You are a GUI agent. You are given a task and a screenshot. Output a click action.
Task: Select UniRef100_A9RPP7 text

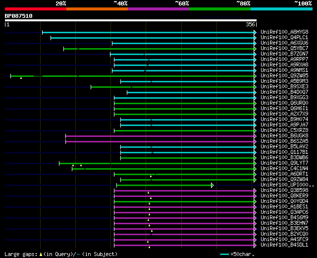click(284, 60)
